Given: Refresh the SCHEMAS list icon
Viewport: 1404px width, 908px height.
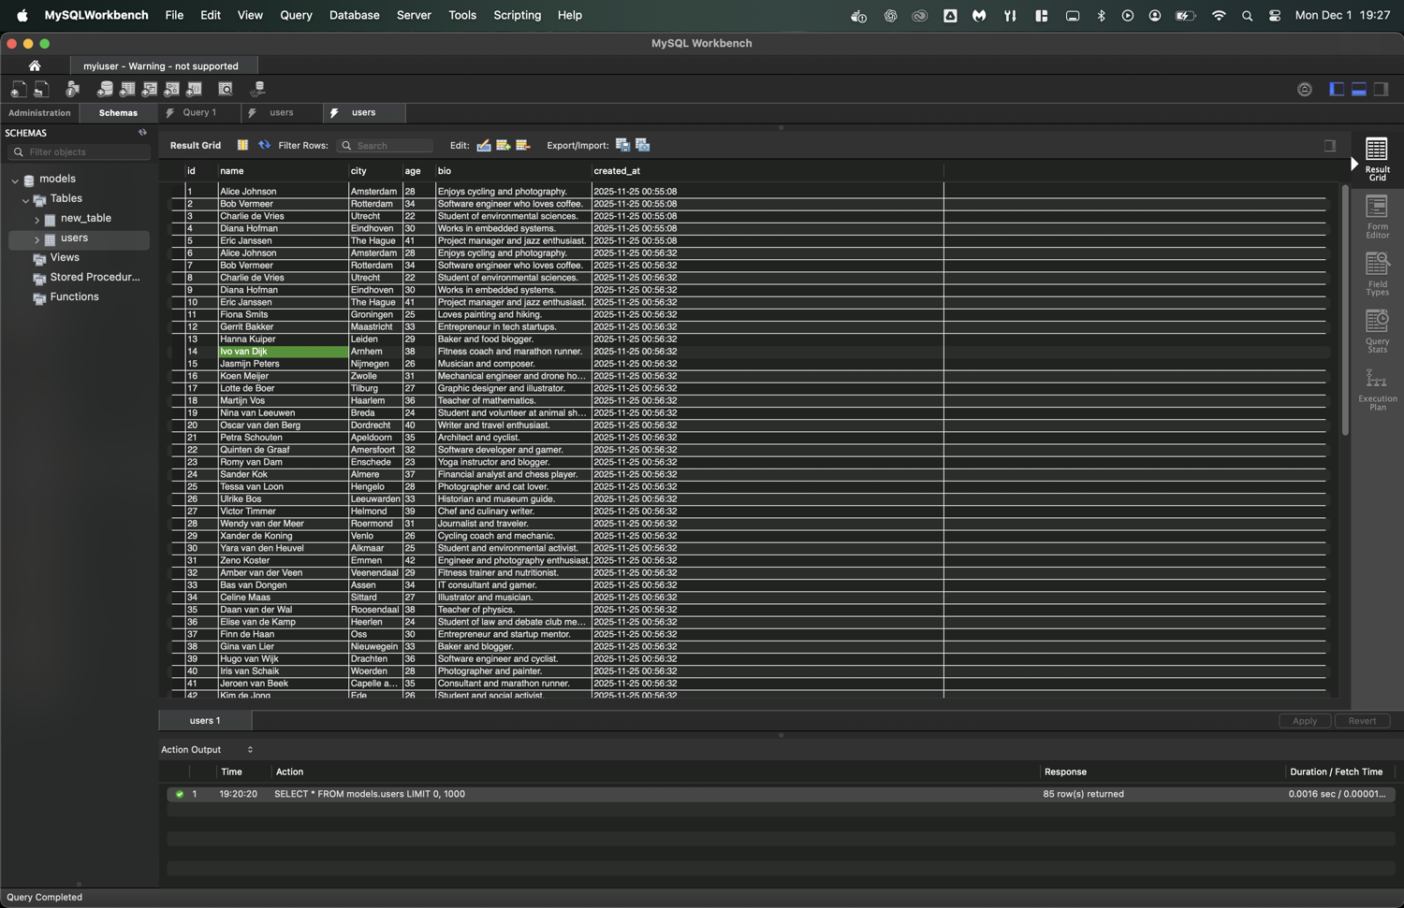Looking at the screenshot, I should pos(143,133).
